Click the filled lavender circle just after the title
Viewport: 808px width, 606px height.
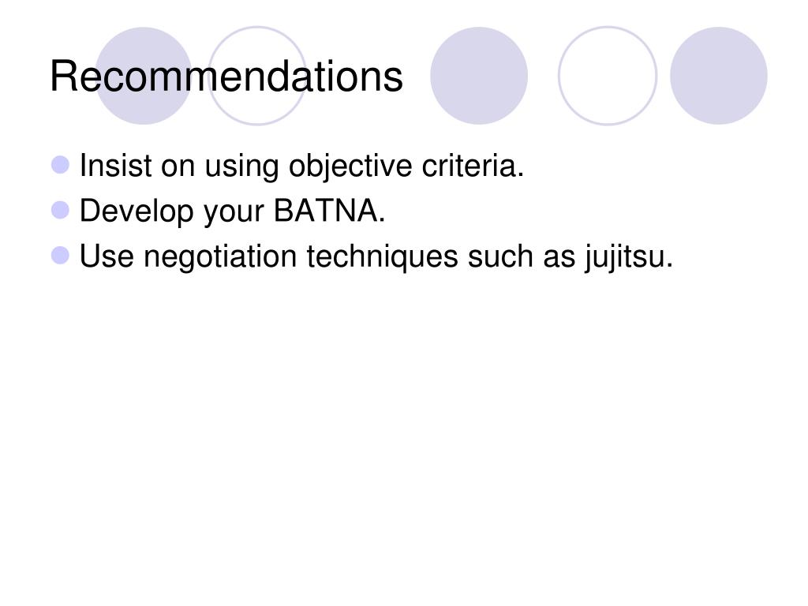(x=479, y=76)
